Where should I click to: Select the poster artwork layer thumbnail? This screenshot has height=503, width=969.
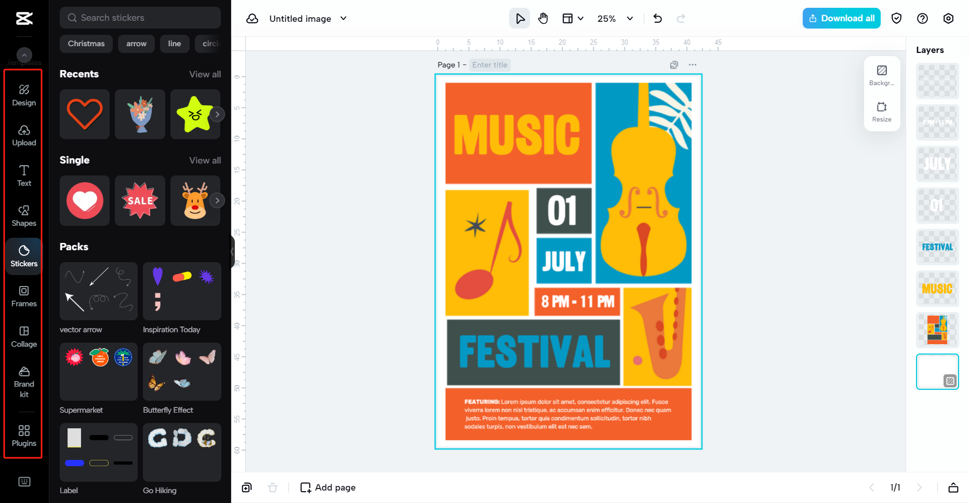(x=937, y=330)
